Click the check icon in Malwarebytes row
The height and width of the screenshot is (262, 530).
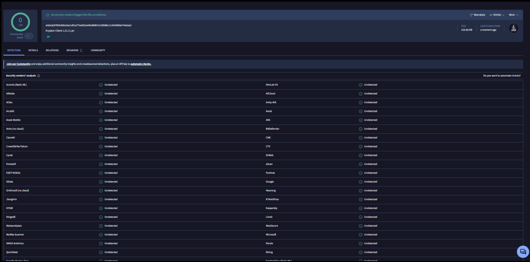click(x=101, y=226)
